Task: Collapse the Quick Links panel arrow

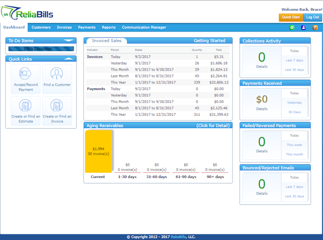Action: (x=68, y=59)
